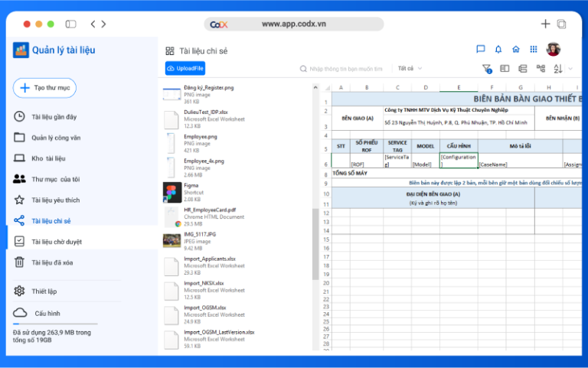This screenshot has width=588, height=368.
Task: Click the 'Tạo thư mục' button
Action: 44,88
